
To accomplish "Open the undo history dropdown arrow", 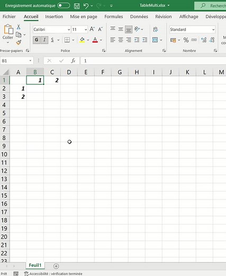I will (x=92, y=6).
